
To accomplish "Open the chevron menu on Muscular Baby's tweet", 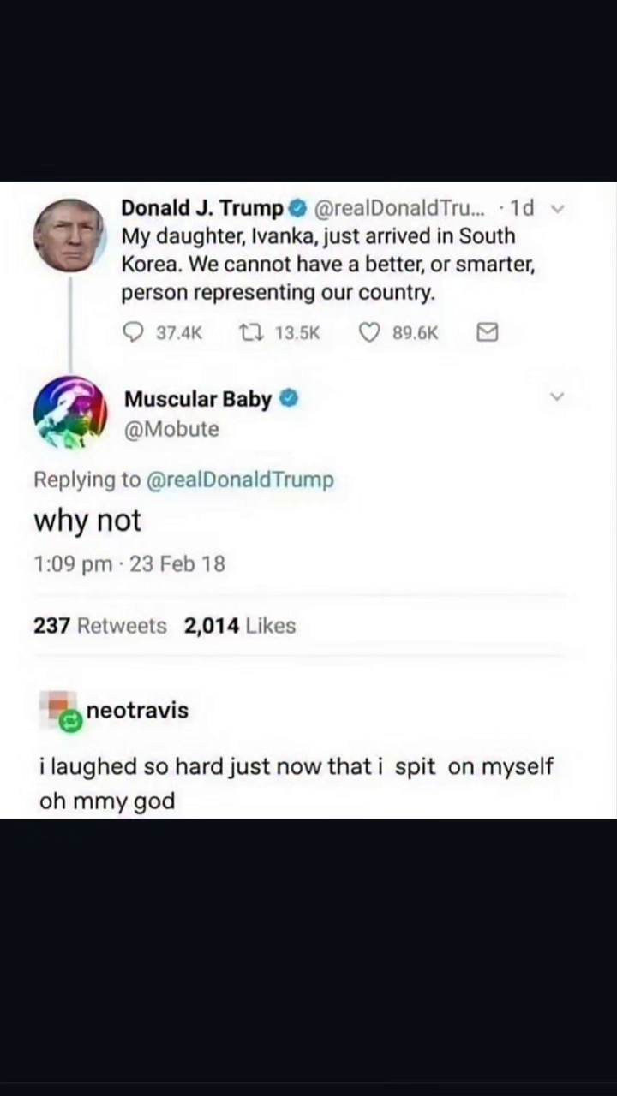I will [557, 396].
